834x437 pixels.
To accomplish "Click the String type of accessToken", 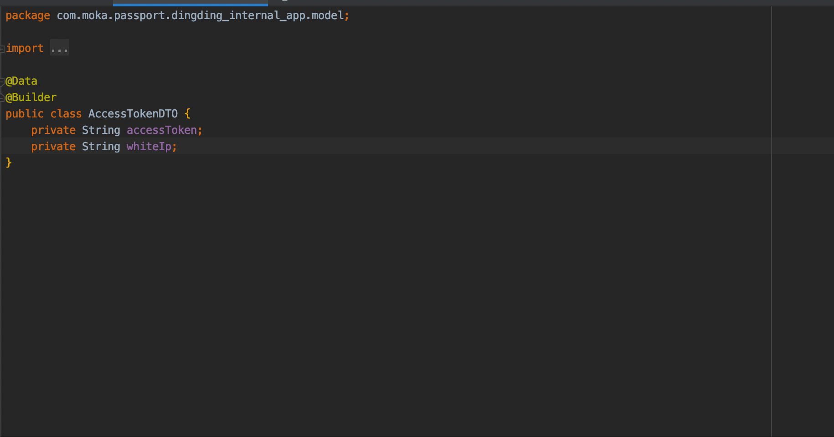I will click(x=101, y=130).
